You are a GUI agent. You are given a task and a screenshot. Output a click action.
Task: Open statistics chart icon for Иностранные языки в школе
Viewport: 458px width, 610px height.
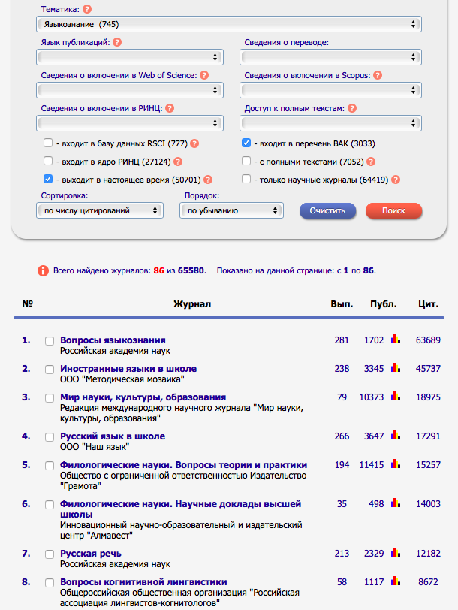click(396, 367)
